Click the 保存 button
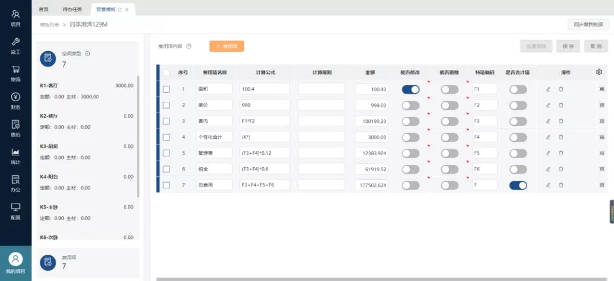 [567, 47]
